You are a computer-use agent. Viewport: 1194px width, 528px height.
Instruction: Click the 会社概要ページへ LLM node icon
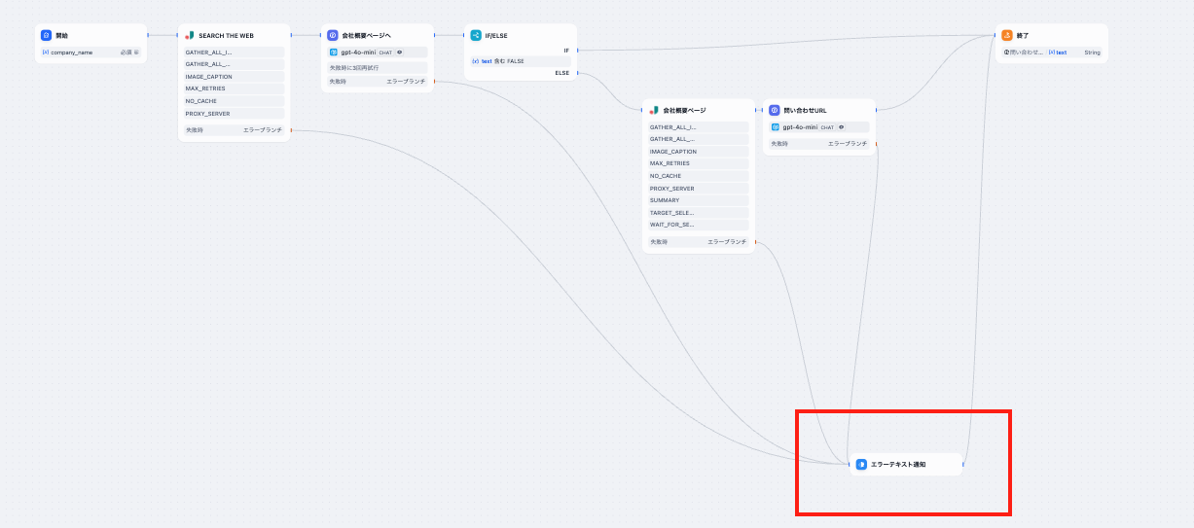click(333, 35)
